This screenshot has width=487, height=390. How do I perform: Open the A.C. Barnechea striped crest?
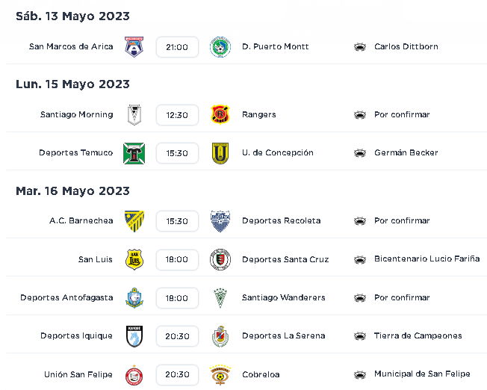point(134,221)
